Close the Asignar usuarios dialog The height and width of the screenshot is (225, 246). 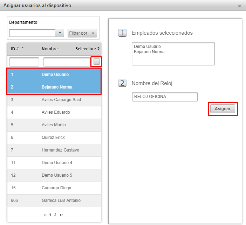[239, 6]
